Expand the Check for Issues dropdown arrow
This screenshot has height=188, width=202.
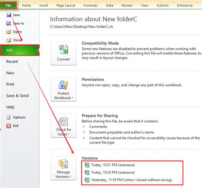click(69, 134)
